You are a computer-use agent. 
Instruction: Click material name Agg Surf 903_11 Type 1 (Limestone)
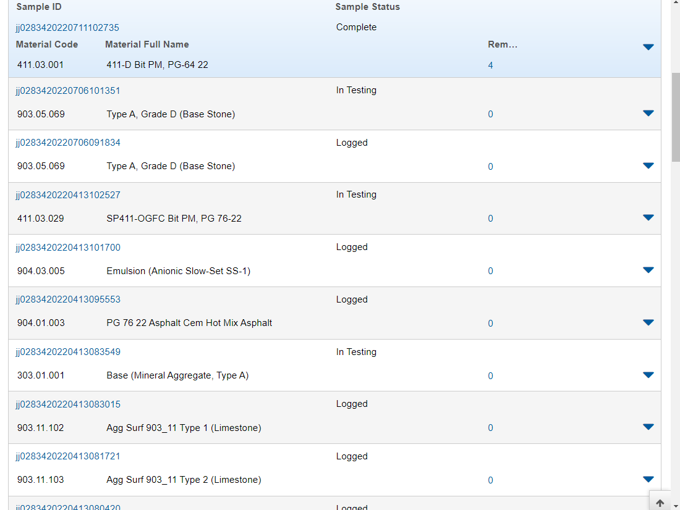pyautogui.click(x=184, y=428)
